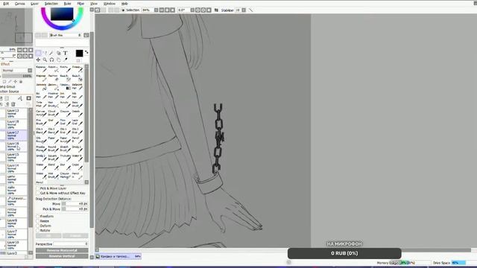The width and height of the screenshot is (477, 268).
Task: Open the layer blending mode Normal dropdown
Action: click(x=17, y=70)
